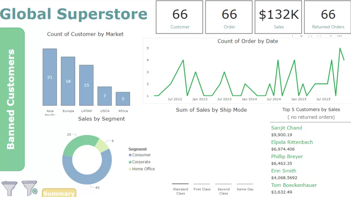
Task: Click the Top 5 Customers by Sales title
Action: (311, 110)
